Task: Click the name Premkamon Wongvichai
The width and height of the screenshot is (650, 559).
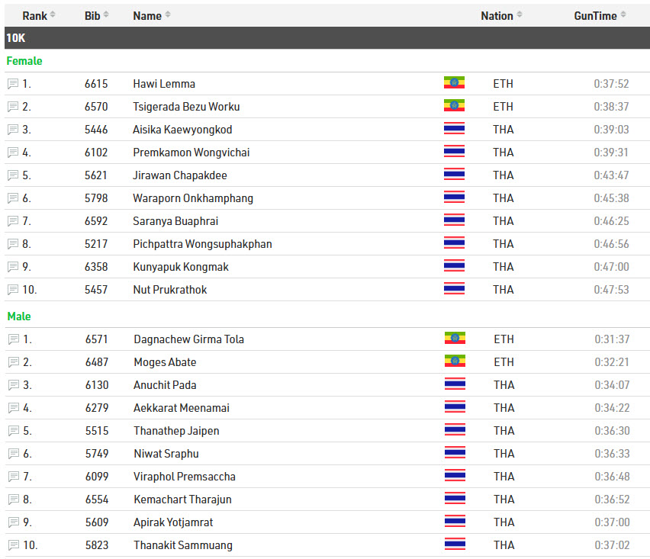Action: (x=191, y=153)
